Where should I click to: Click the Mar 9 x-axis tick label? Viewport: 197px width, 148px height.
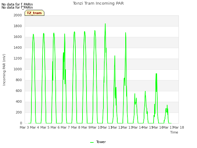tap(86, 127)
